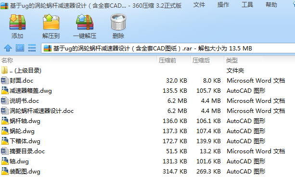The image size is (295, 186).
Task: Click the AutoCAD icon of 轴.dwg
Action: pyautogui.click(x=5, y=161)
